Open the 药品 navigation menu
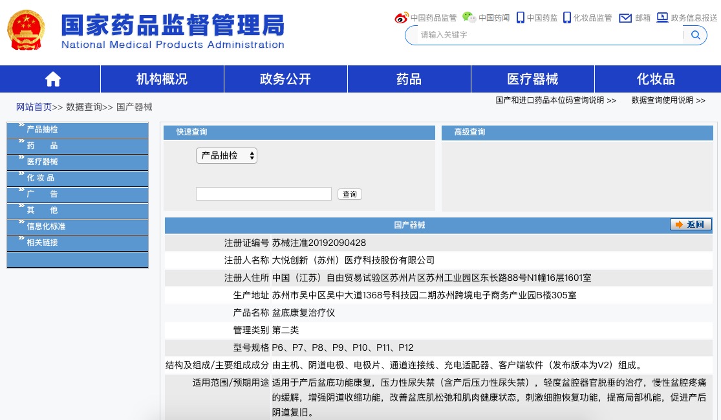Viewport: 721px width, 420px height. click(x=409, y=79)
